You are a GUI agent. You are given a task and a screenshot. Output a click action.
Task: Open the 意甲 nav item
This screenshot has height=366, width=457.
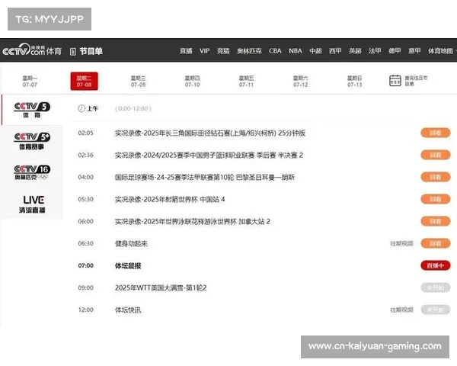coord(414,51)
